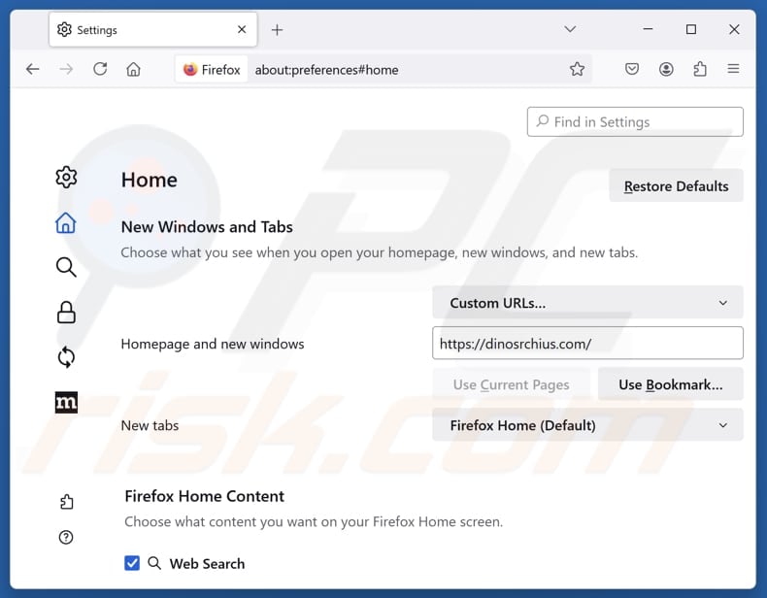This screenshot has width=767, height=598.
Task: Open the Search settings magnifier in sidebar
Action: pyautogui.click(x=66, y=268)
